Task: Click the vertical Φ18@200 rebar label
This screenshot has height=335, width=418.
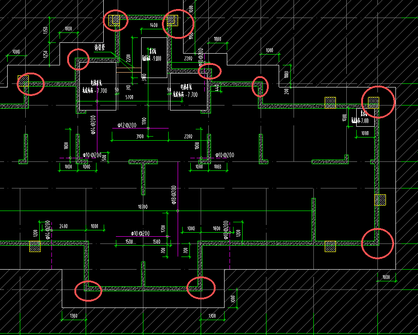Action: pos(174,195)
